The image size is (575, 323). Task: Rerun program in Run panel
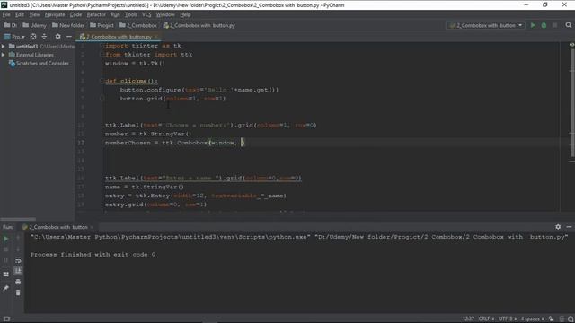[x=6, y=239]
